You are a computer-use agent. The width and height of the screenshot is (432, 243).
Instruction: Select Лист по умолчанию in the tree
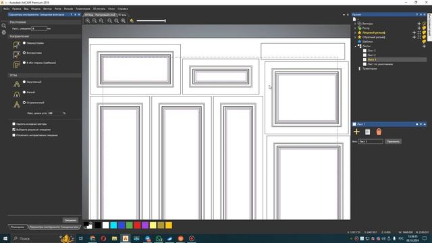[380, 64]
